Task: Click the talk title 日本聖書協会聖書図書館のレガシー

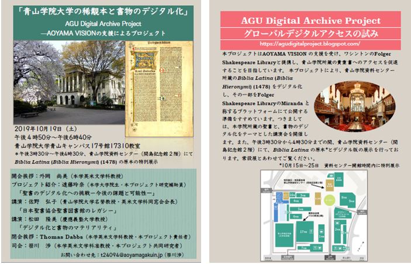Action: 68,211
